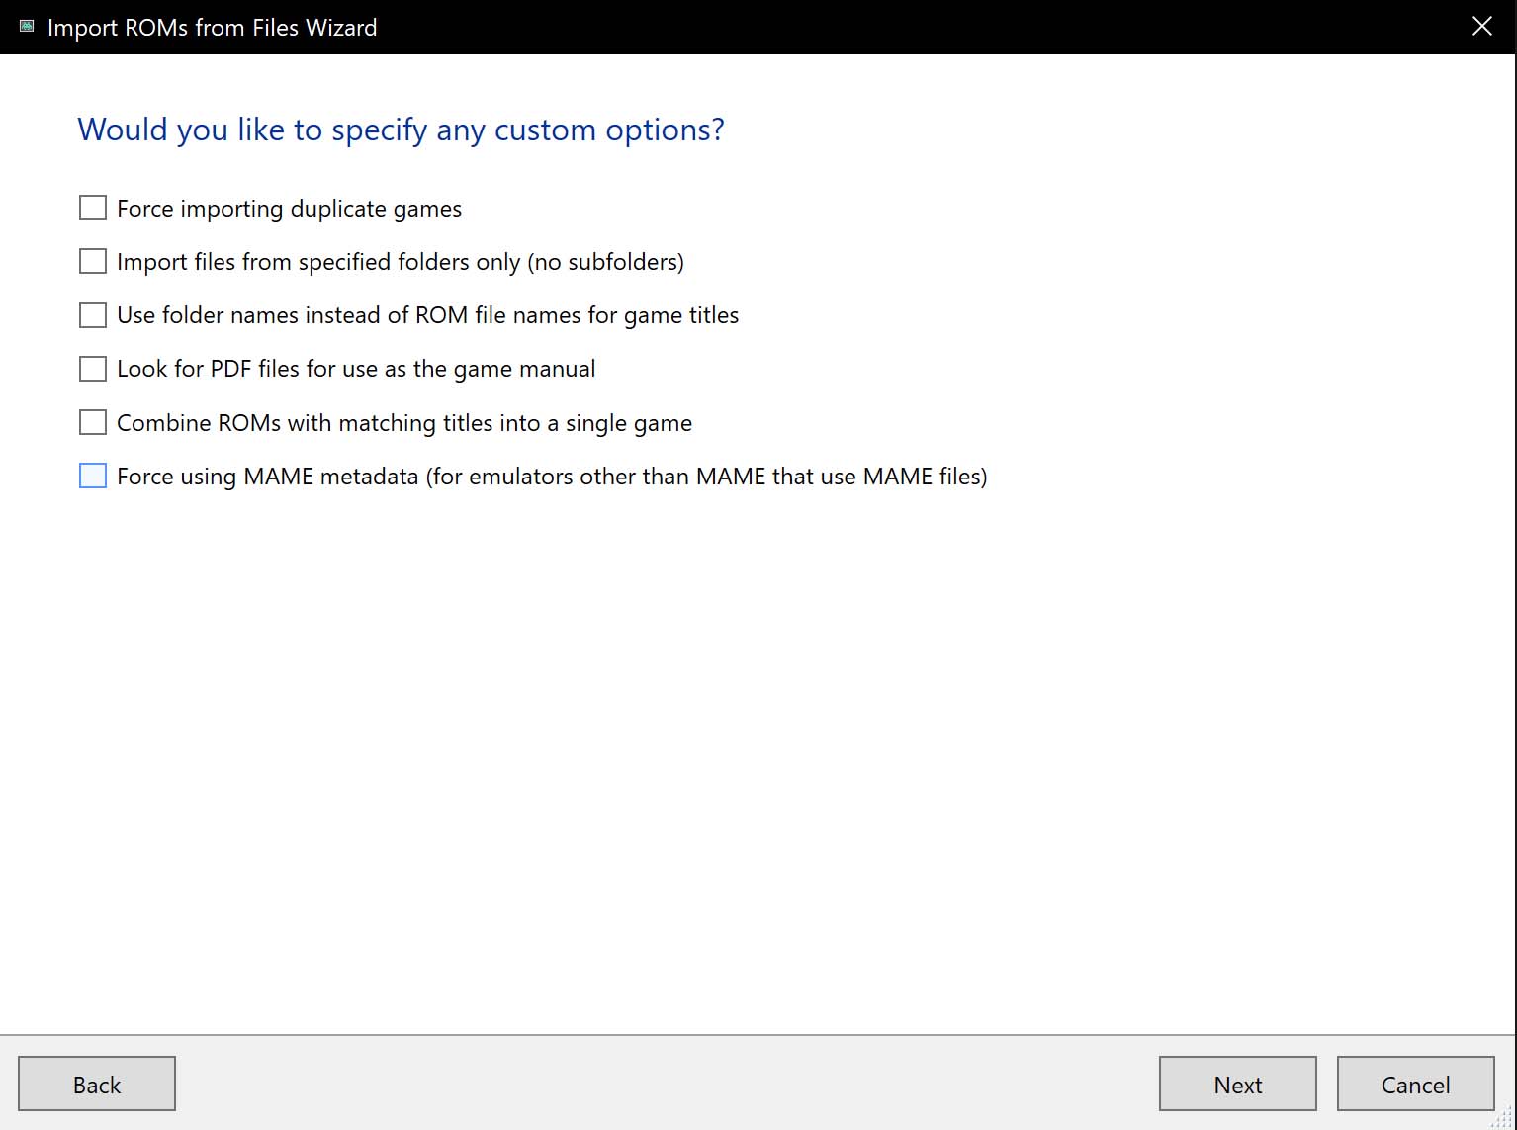Click the 'Would you like to specify any custom options?' heading
This screenshot has width=1517, height=1130.
401,130
